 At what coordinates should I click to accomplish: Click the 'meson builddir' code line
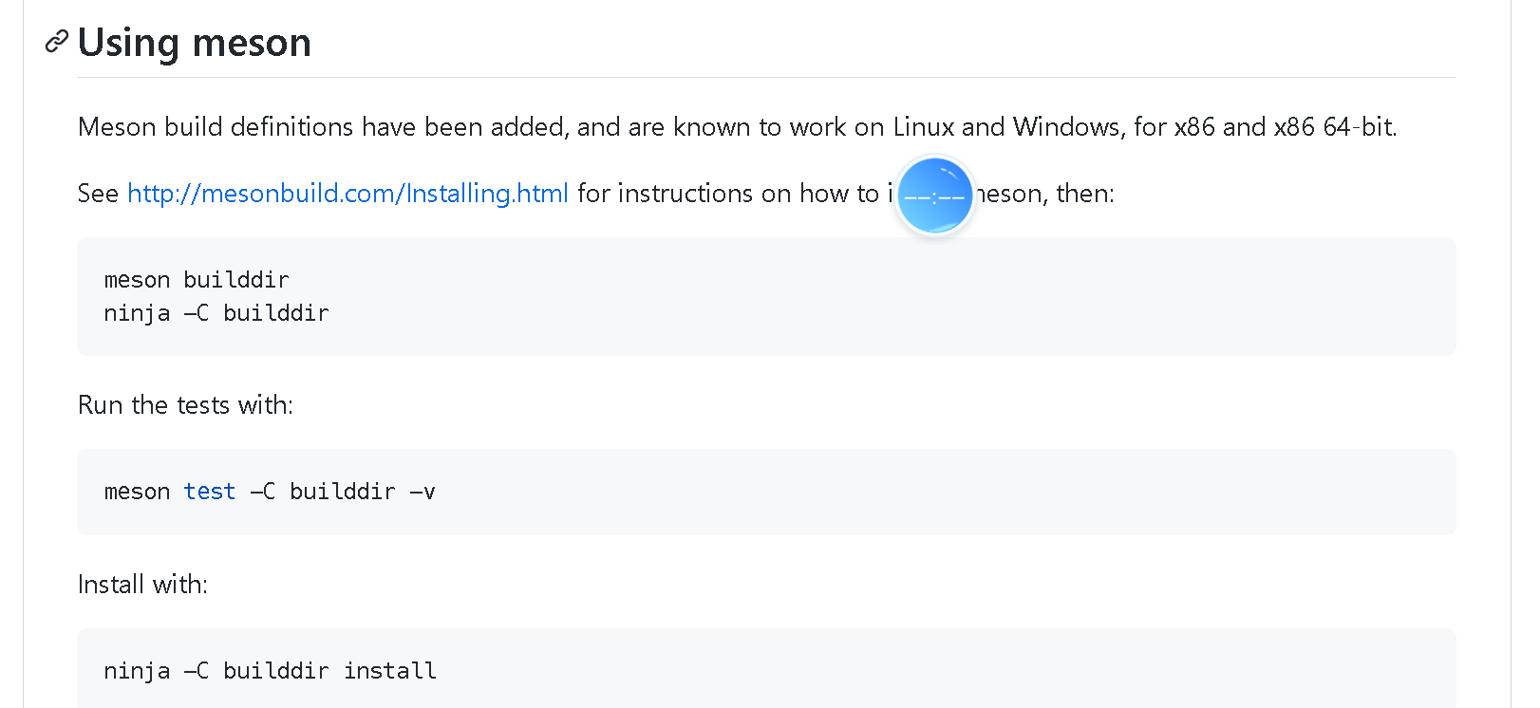197,280
